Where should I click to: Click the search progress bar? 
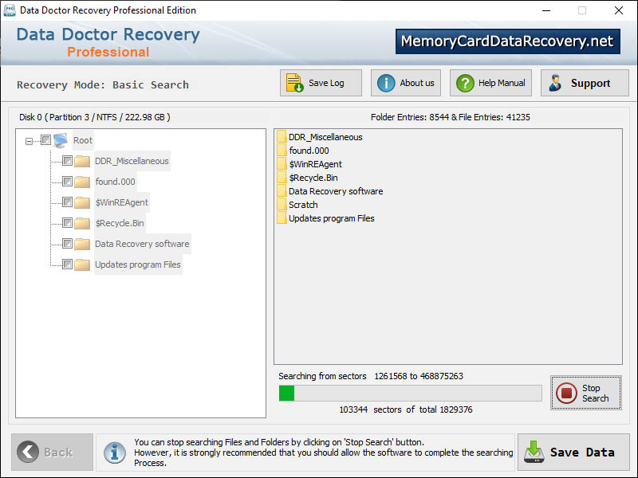click(411, 392)
